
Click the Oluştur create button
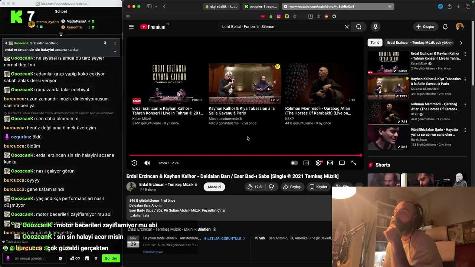[425, 27]
